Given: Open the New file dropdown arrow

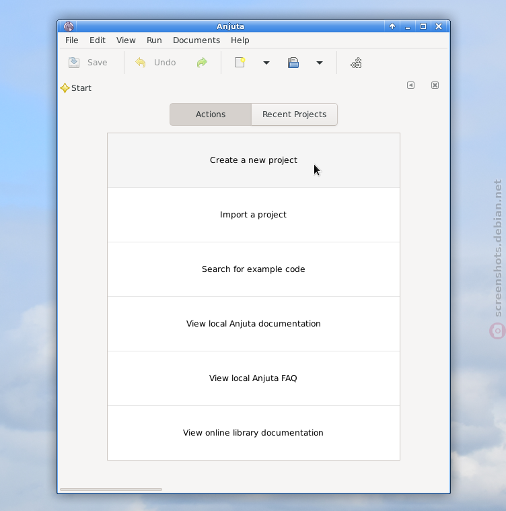Looking at the screenshot, I should 266,63.
